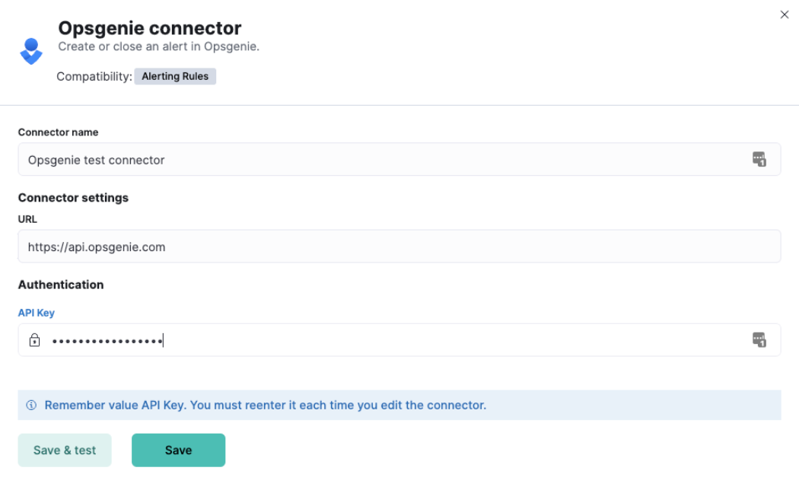Click the lock icon in the API Key field

click(x=35, y=339)
